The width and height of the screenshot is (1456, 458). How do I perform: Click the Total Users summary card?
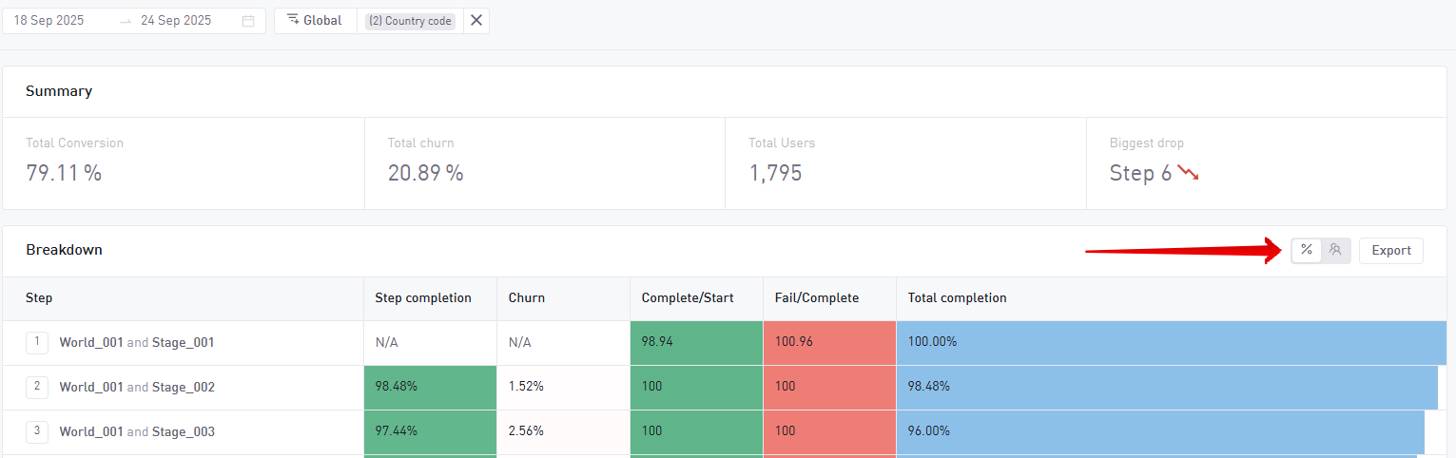click(904, 162)
